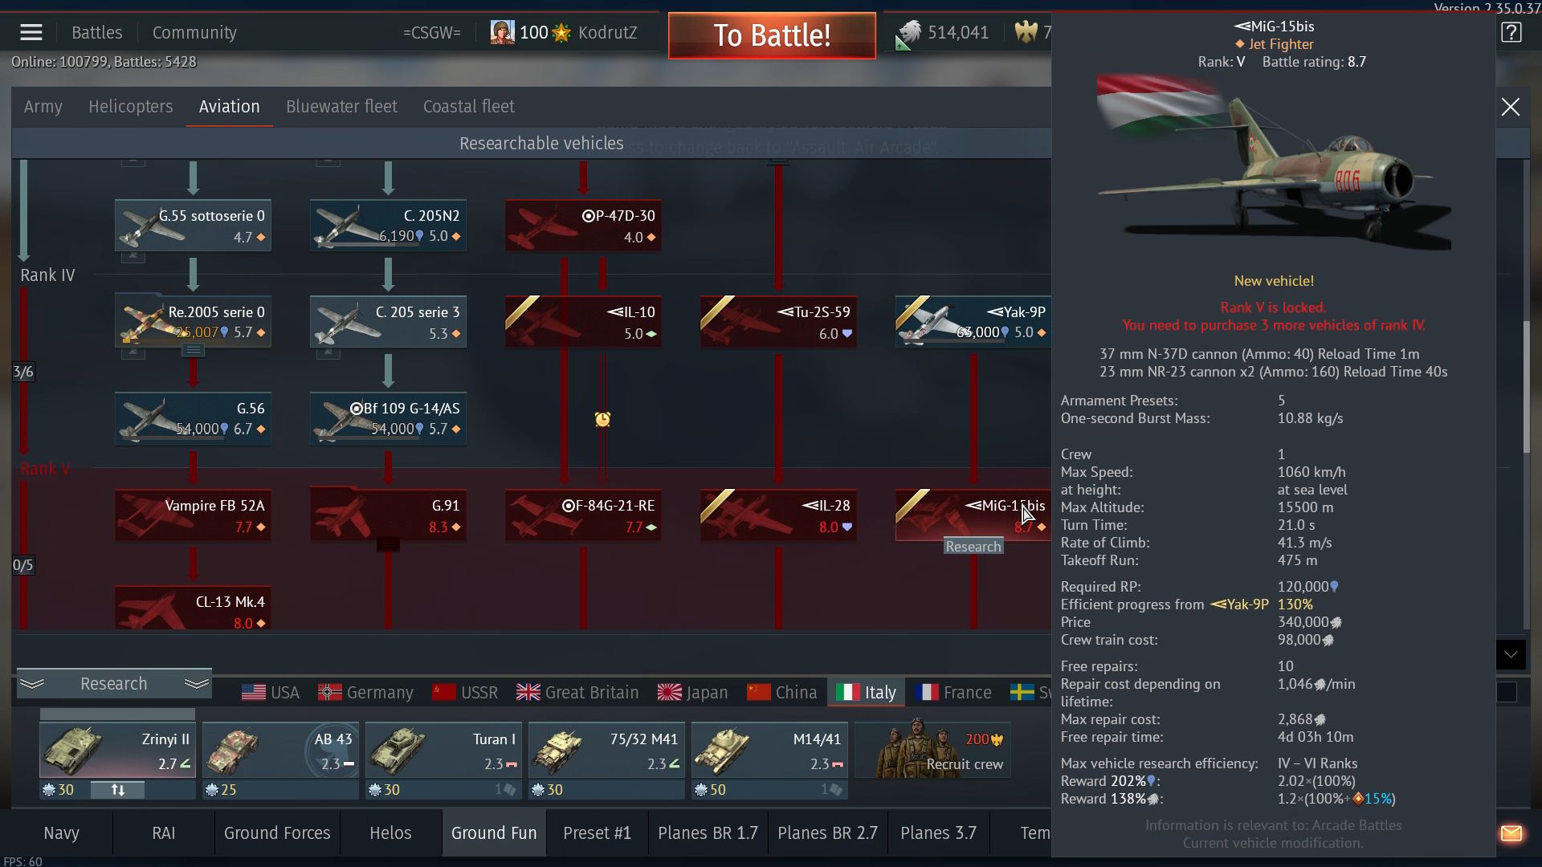Expand the chevron below the info panel
This screenshot has height=867, width=1542.
click(1511, 655)
